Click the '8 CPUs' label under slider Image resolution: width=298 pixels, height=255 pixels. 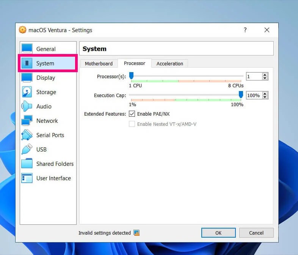[x=236, y=86]
